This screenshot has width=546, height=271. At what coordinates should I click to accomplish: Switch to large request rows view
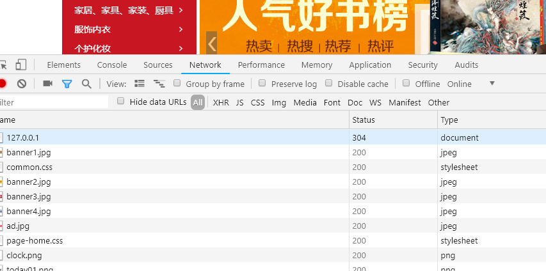140,84
